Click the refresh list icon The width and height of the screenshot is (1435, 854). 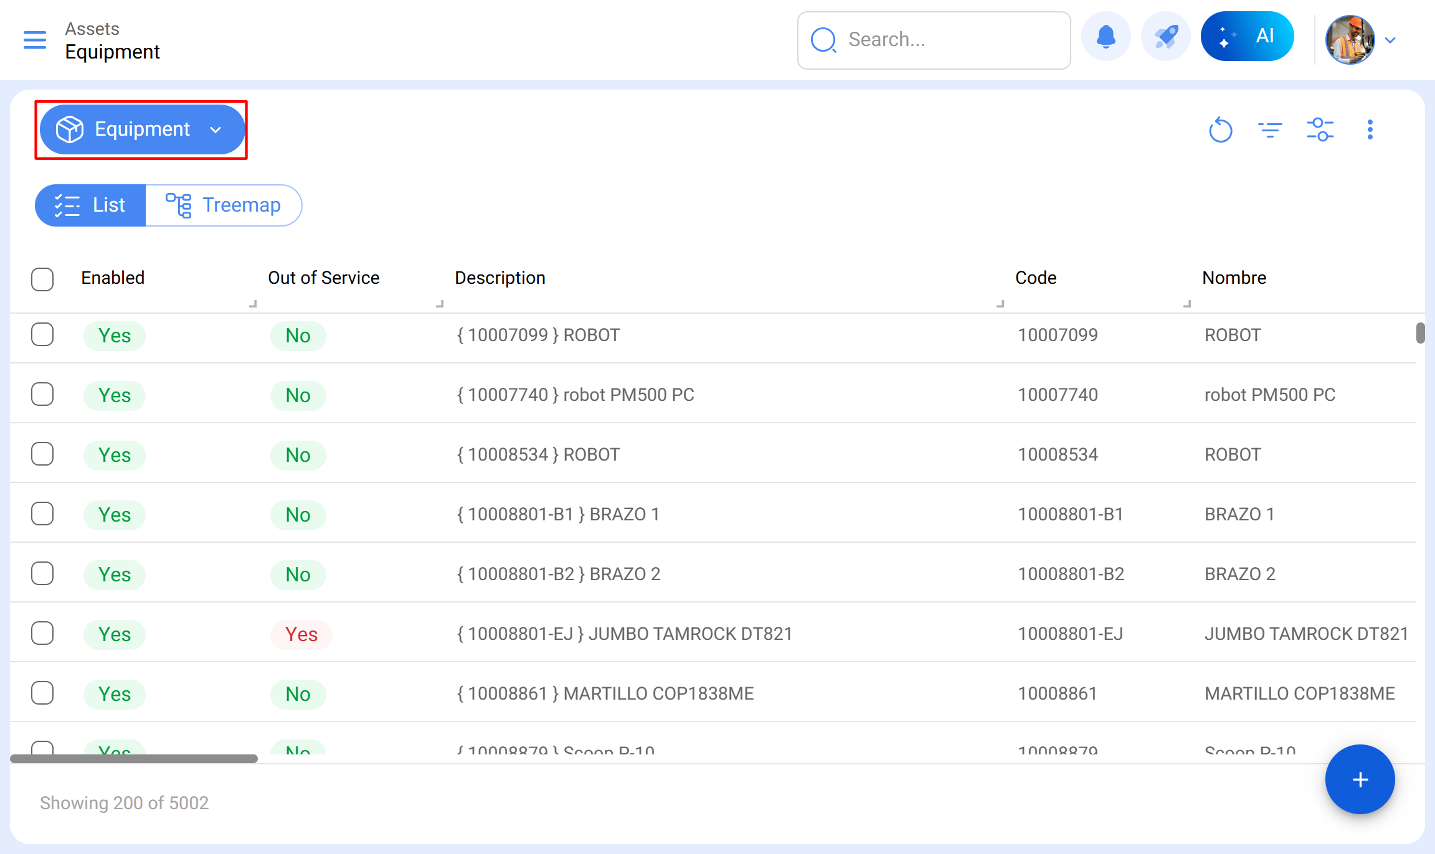coord(1220,130)
